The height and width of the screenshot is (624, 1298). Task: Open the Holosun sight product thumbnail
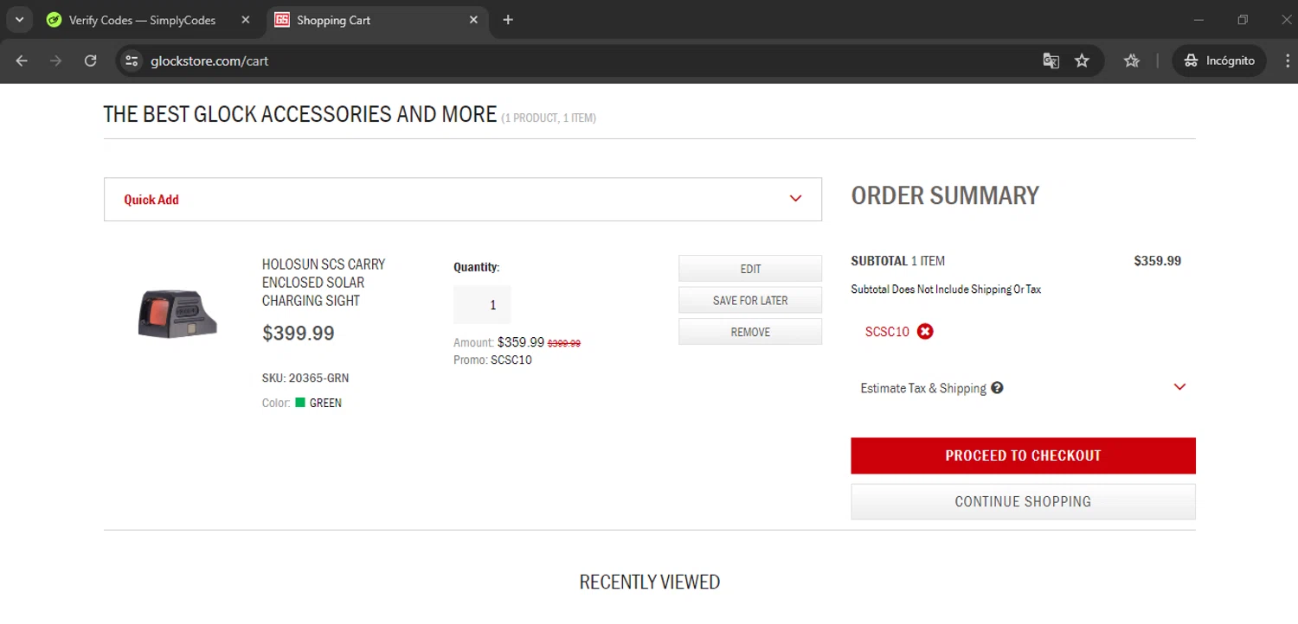click(177, 313)
